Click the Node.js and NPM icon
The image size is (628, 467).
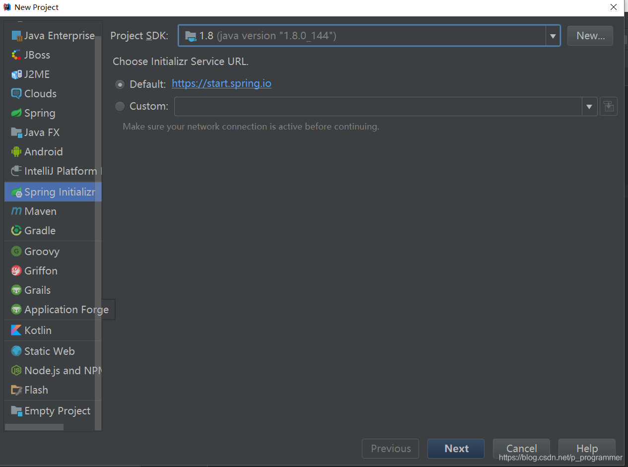[16, 371]
